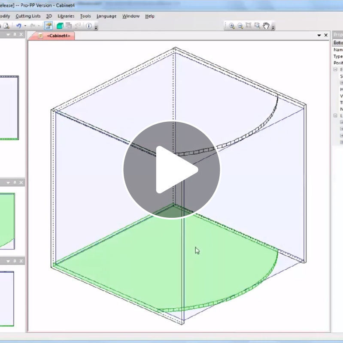
Task: Click the print preview icon
Action: coord(6,26)
